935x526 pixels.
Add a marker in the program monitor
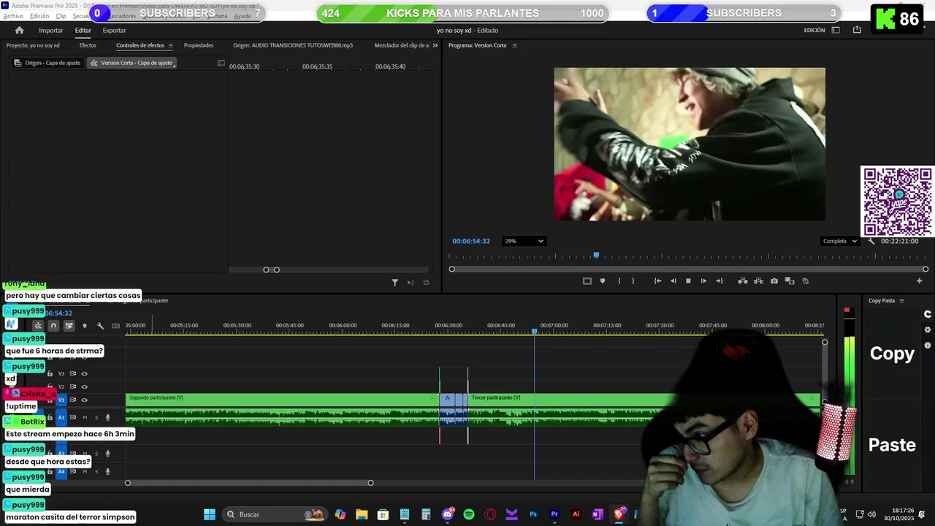click(603, 281)
